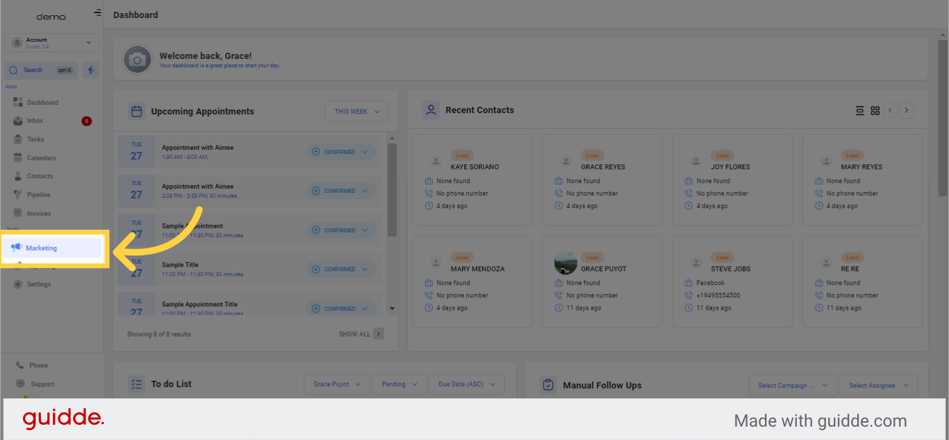
Task: Open Steve Jobs contact card
Action: 732,282
